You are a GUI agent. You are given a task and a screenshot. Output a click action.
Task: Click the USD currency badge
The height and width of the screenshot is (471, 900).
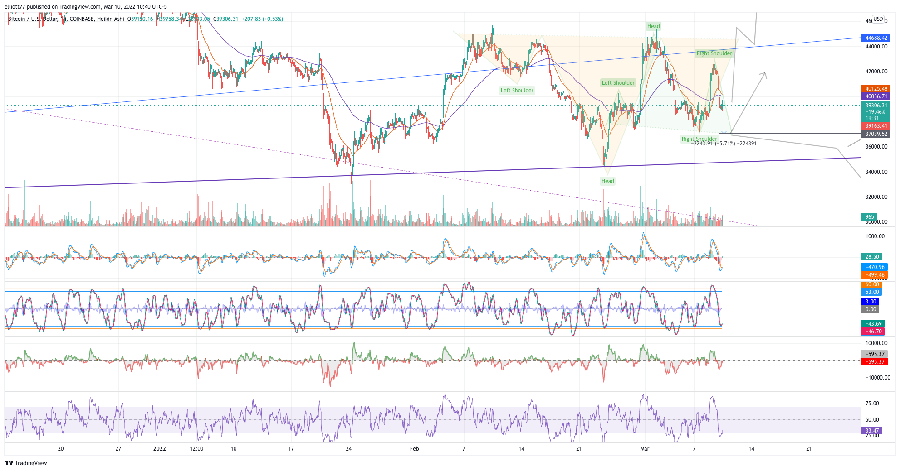pos(878,19)
